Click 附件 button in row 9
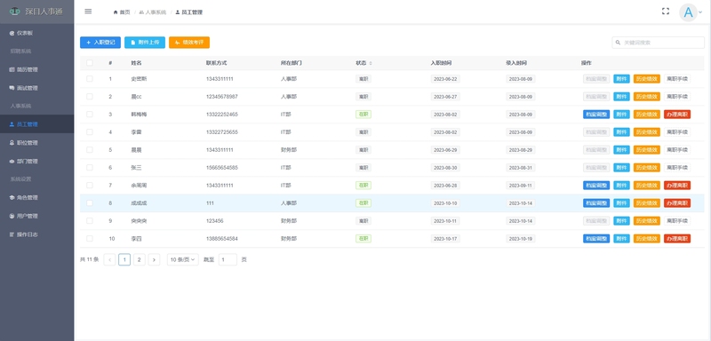Screen dimensions: 711x341 621,220
